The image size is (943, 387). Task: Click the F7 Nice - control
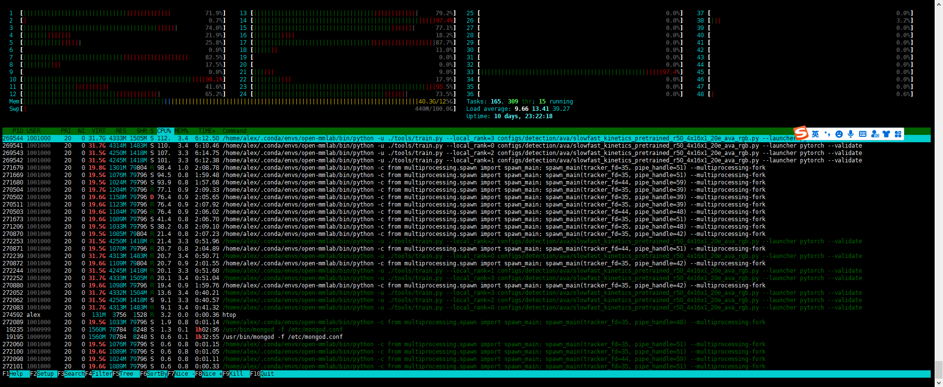coord(181,374)
